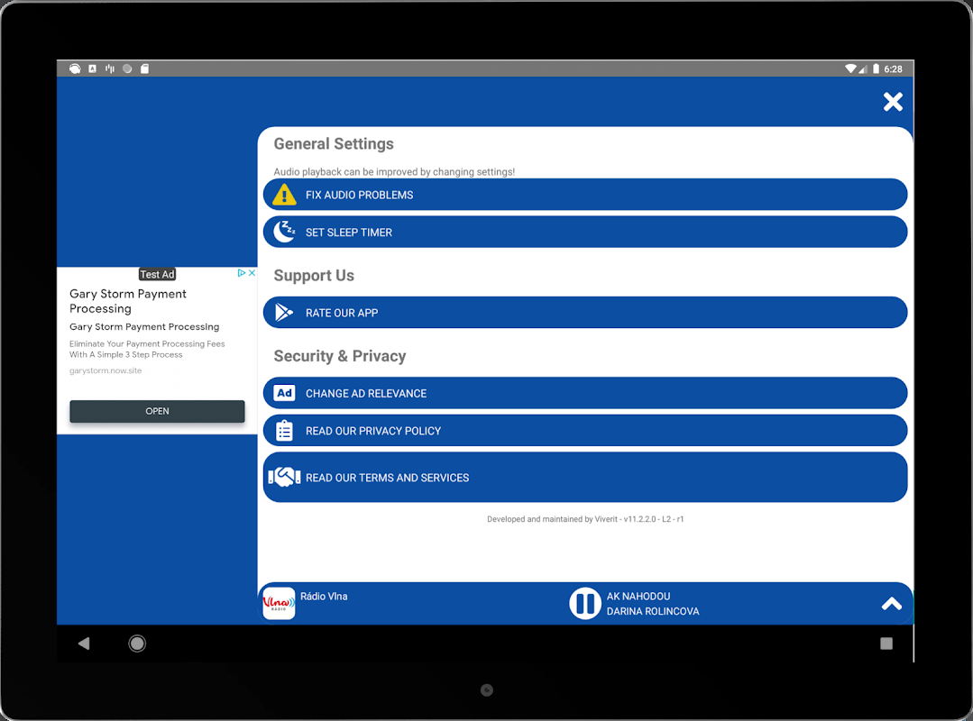Tap the WiFi status icon
973x721 pixels.
pos(850,68)
